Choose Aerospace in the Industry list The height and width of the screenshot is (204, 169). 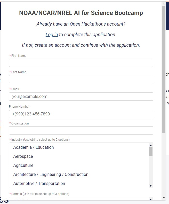coord(23,156)
